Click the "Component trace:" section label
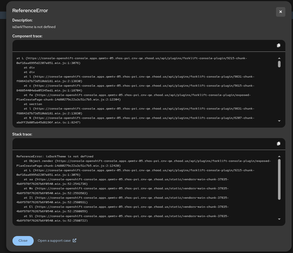Screen dimensions: 293x253 27,36
